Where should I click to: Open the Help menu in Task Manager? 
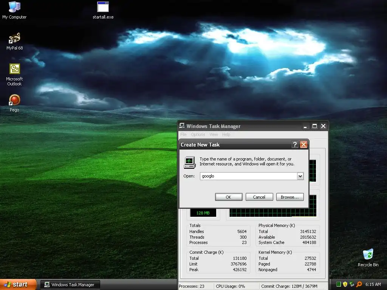(x=226, y=134)
